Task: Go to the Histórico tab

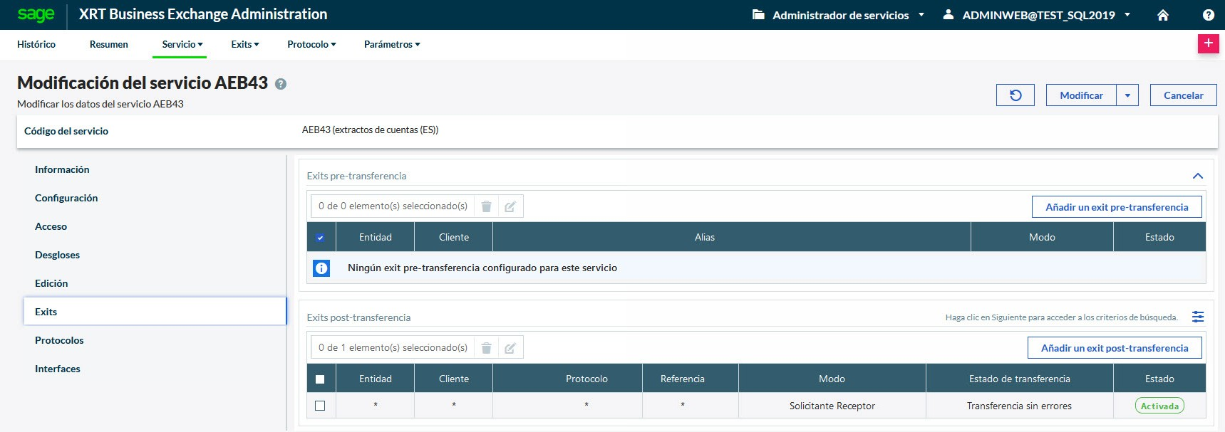Action: point(36,44)
